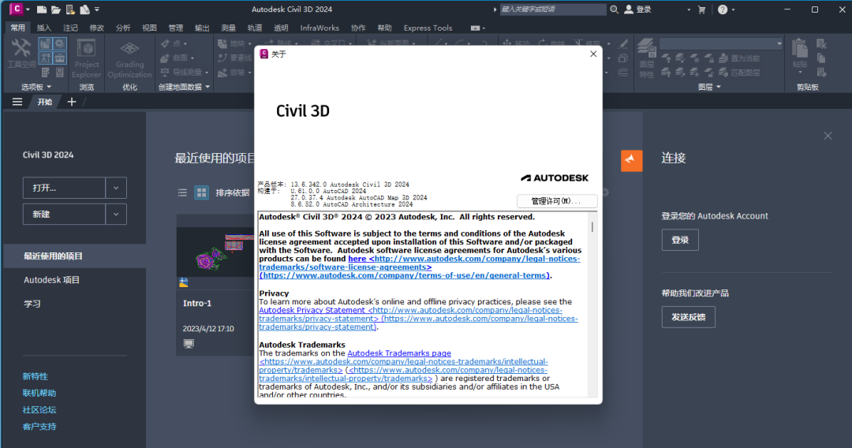Open the Customize Quick Access Toolbar arrow
Image resolution: width=852 pixels, height=448 pixels.
click(97, 9)
